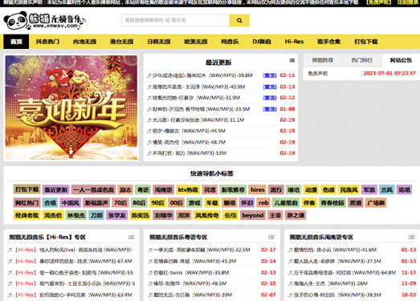Open the 闽南语 song sized 64.8M
This screenshot has width=420, height=301.
tap(345, 273)
